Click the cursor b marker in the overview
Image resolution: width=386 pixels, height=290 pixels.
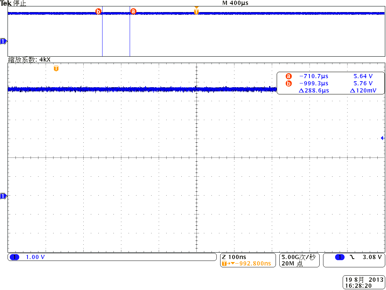pos(98,11)
